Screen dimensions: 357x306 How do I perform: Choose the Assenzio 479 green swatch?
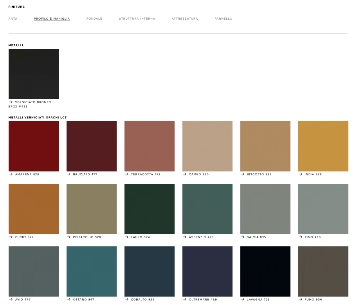coord(207,209)
